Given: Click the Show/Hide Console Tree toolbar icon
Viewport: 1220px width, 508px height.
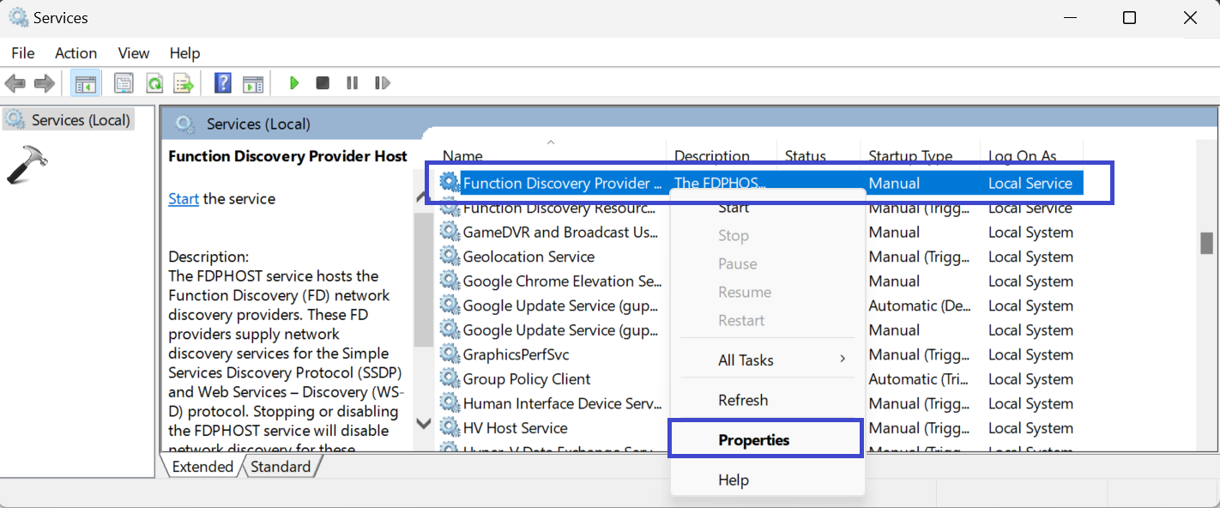Looking at the screenshot, I should tap(86, 83).
